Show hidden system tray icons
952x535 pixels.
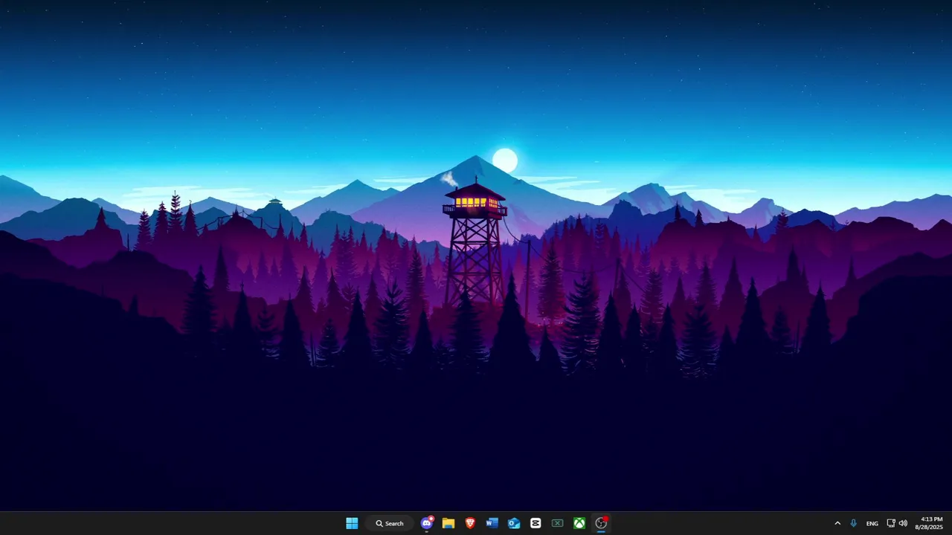tap(837, 523)
